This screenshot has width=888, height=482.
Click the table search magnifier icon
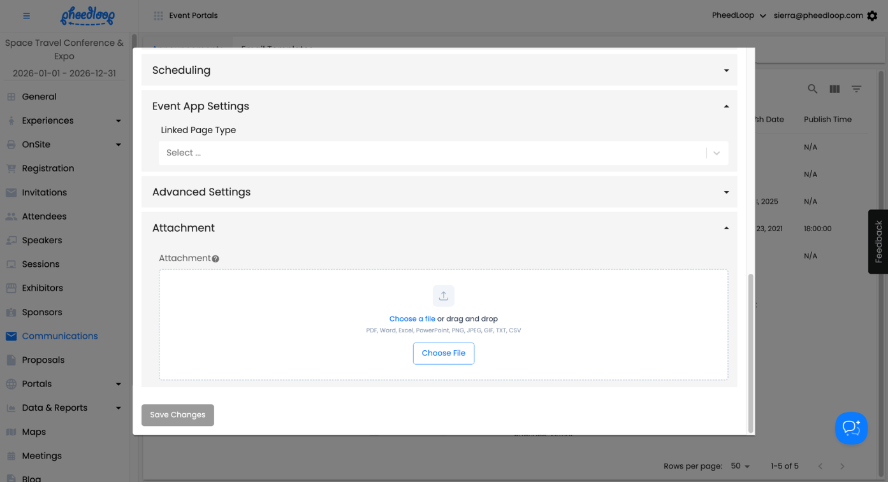point(812,89)
